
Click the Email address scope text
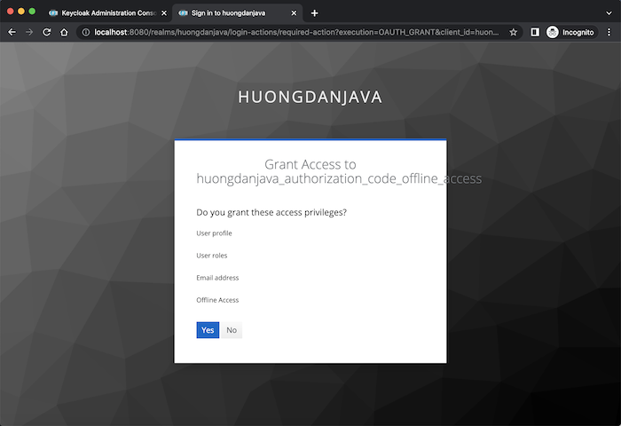pyautogui.click(x=217, y=278)
